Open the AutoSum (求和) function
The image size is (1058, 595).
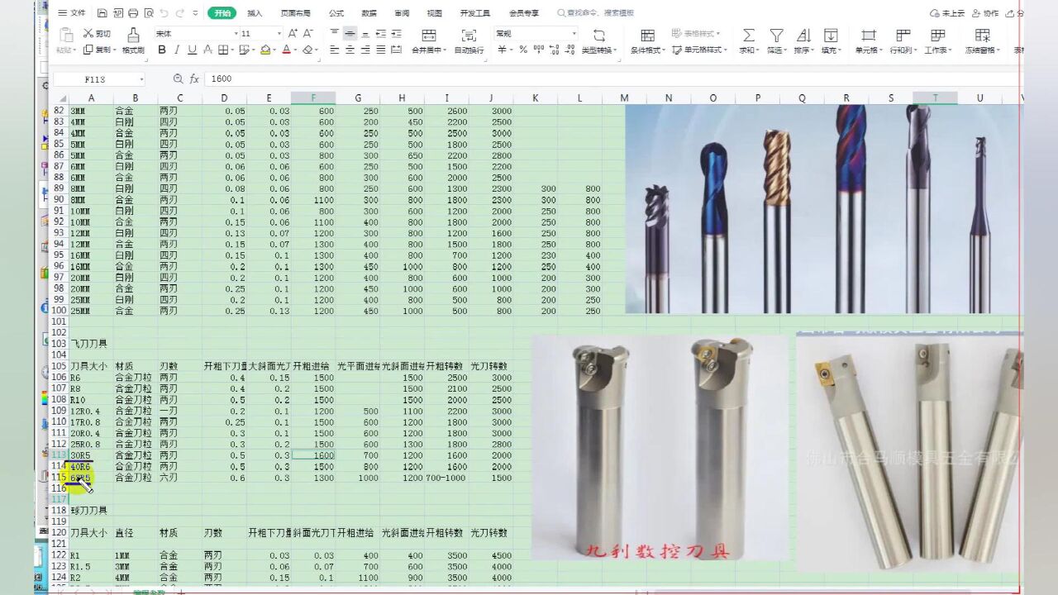click(748, 37)
